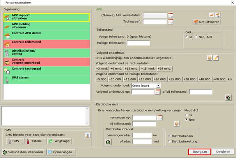Add +25.000 km to next maintenance
Image resolution: width=236 pixels, height=158 pixels.
click(175, 79)
